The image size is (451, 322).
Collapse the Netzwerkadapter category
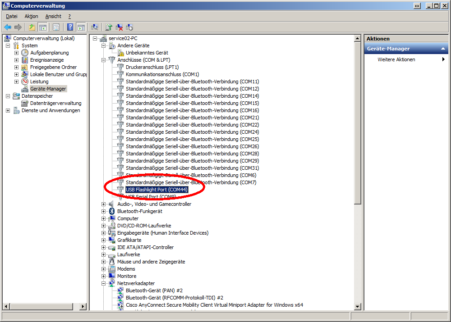(104, 283)
